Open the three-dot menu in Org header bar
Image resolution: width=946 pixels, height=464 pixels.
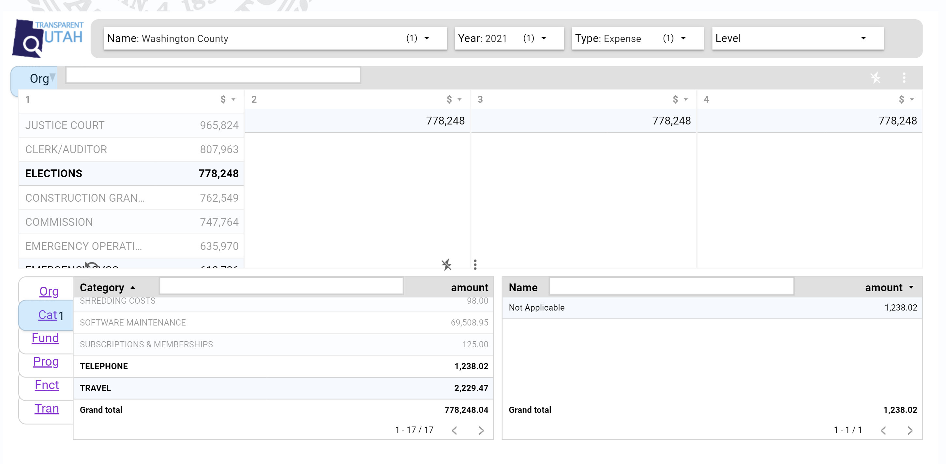(904, 78)
